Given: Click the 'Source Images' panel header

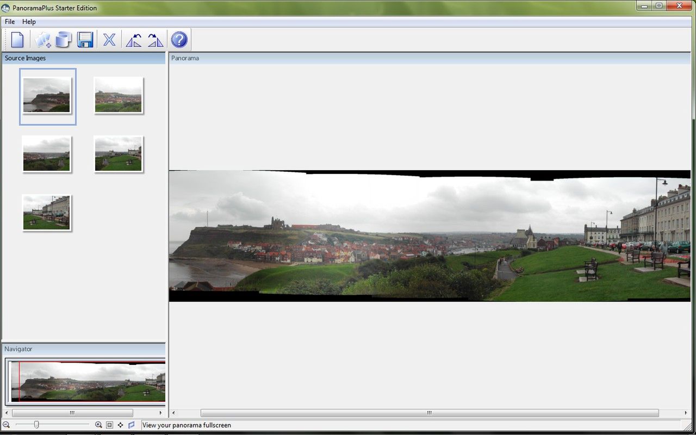Looking at the screenshot, I should [x=84, y=58].
